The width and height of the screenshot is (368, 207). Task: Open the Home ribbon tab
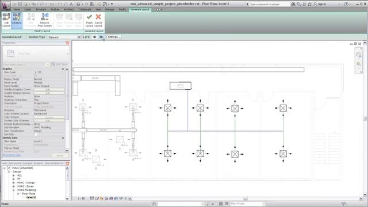pyautogui.click(x=17, y=9)
